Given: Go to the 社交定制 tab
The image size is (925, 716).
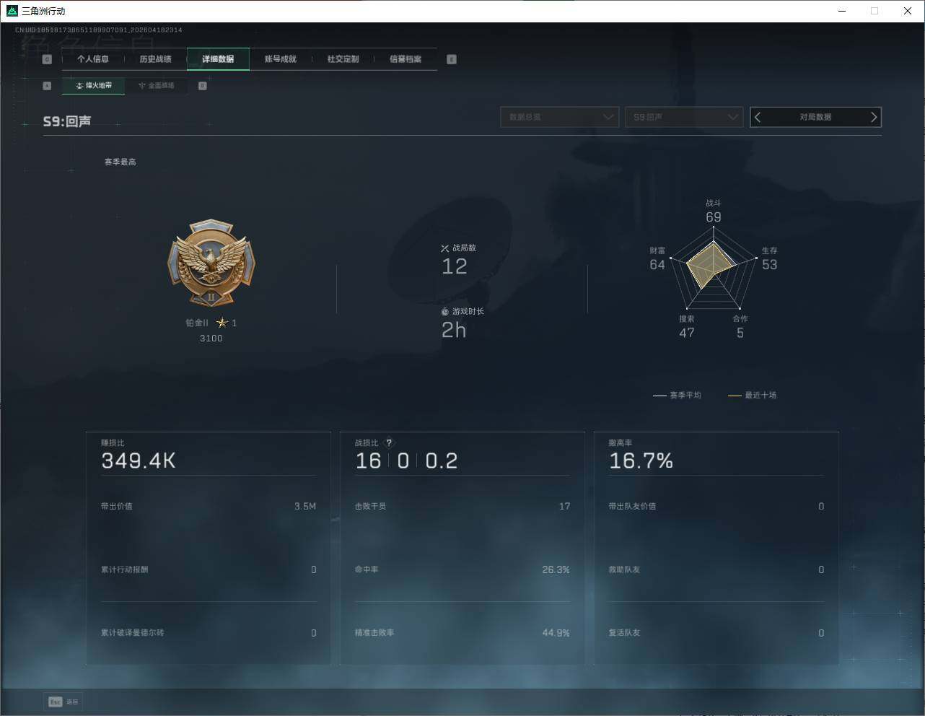Looking at the screenshot, I should point(343,59).
